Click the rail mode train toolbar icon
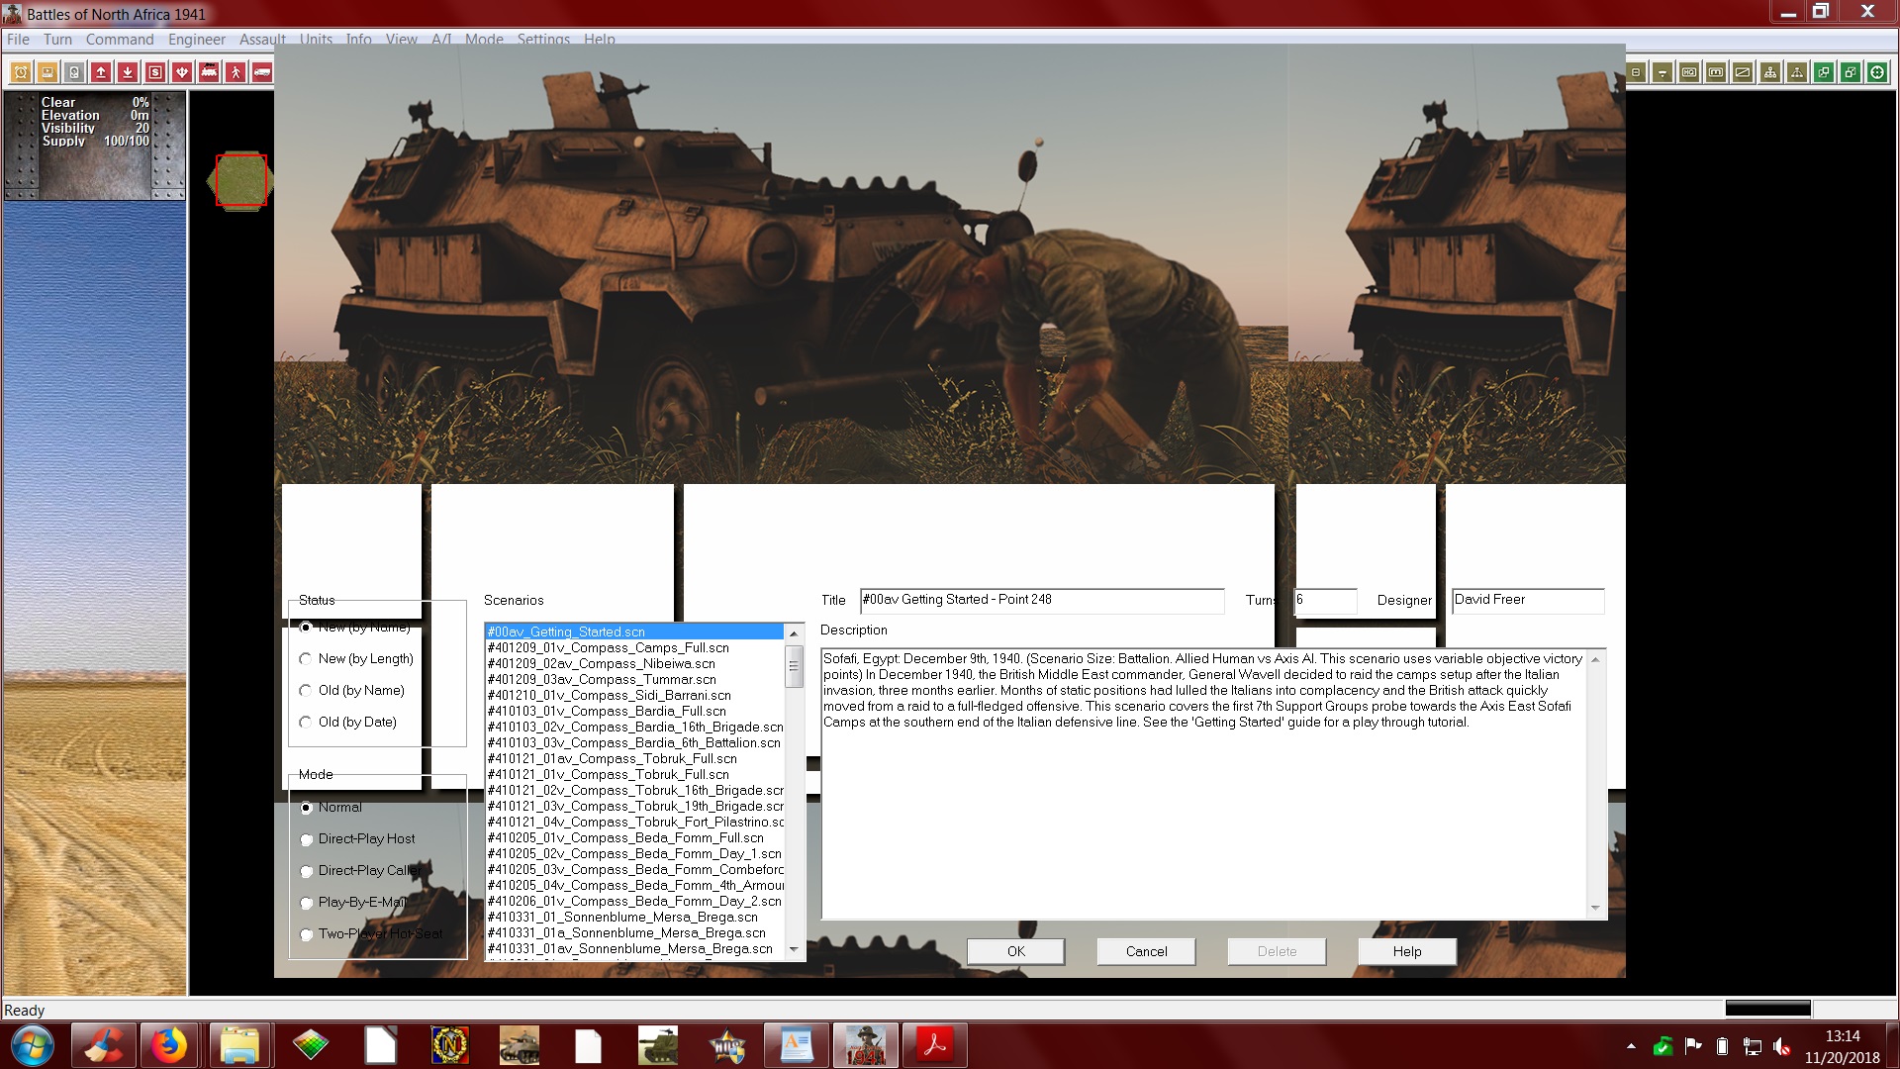1900x1069 pixels. coord(209,72)
